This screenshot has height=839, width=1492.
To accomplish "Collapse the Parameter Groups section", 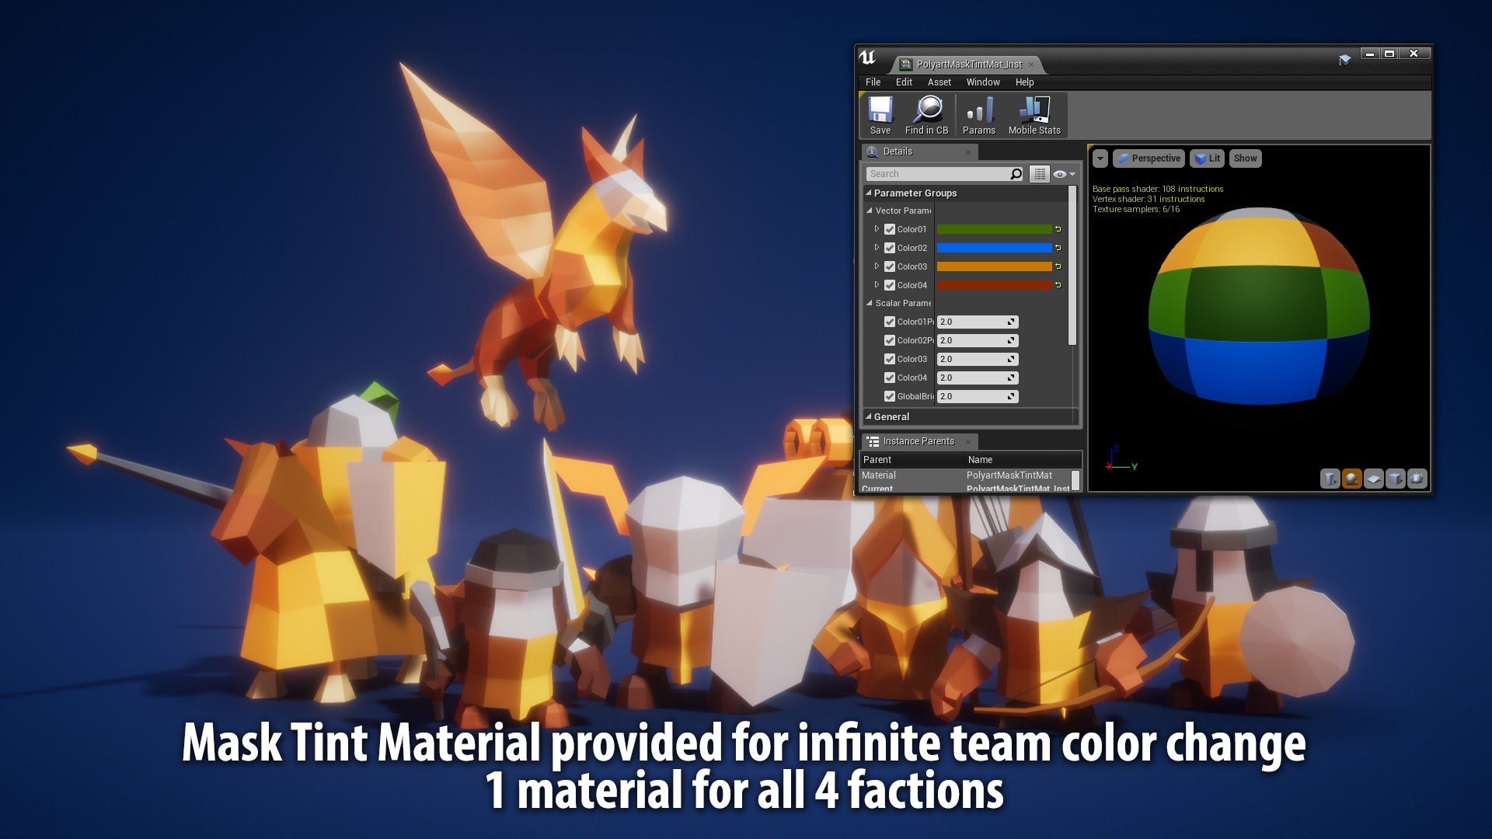I will click(869, 193).
